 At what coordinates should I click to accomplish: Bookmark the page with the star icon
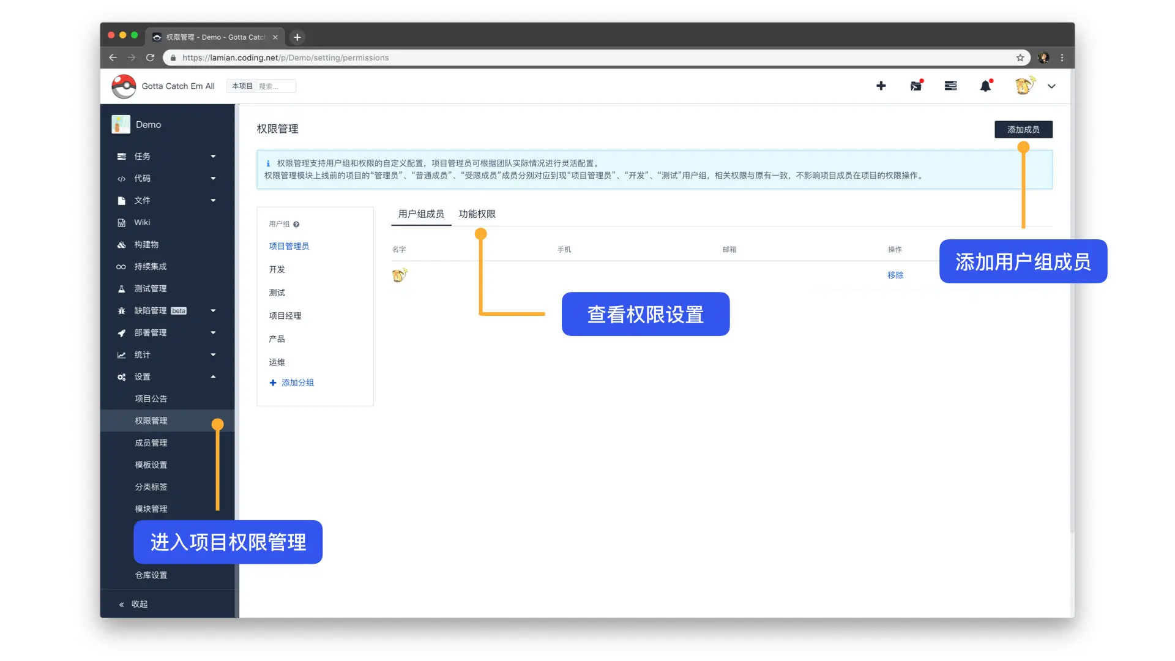(1020, 58)
